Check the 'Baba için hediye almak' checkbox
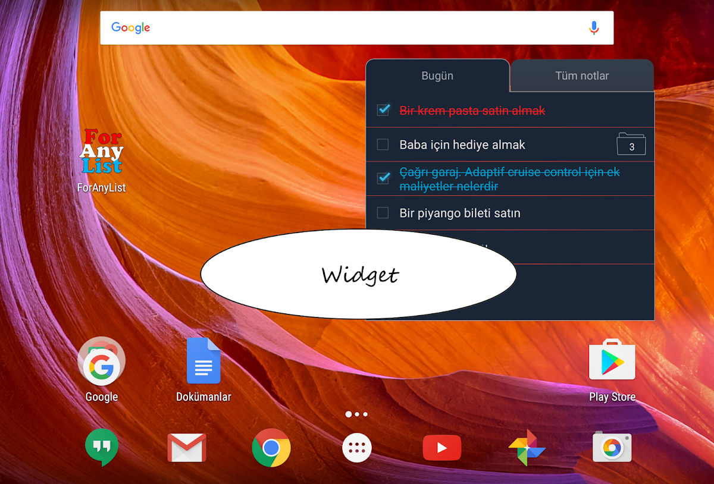Image resolution: width=714 pixels, height=484 pixels. pyautogui.click(x=383, y=144)
